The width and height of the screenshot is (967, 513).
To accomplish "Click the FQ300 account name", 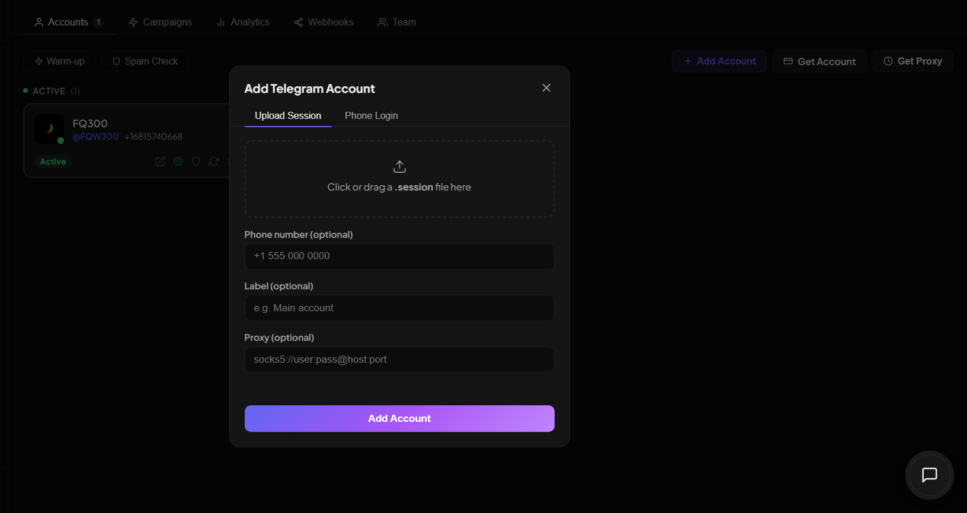I will coord(90,123).
